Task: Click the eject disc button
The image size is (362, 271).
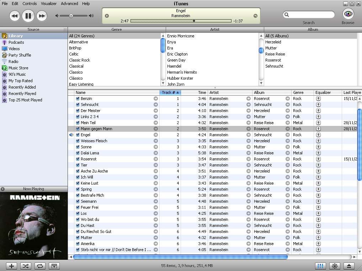Action: [349, 266]
